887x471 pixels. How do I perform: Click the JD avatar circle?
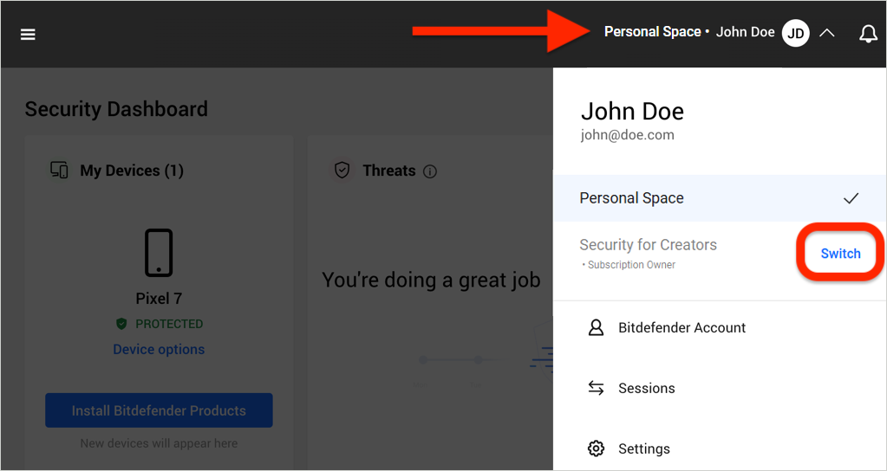(795, 33)
